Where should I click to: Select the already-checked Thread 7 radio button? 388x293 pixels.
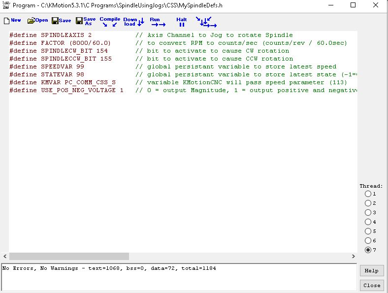tap(368, 250)
